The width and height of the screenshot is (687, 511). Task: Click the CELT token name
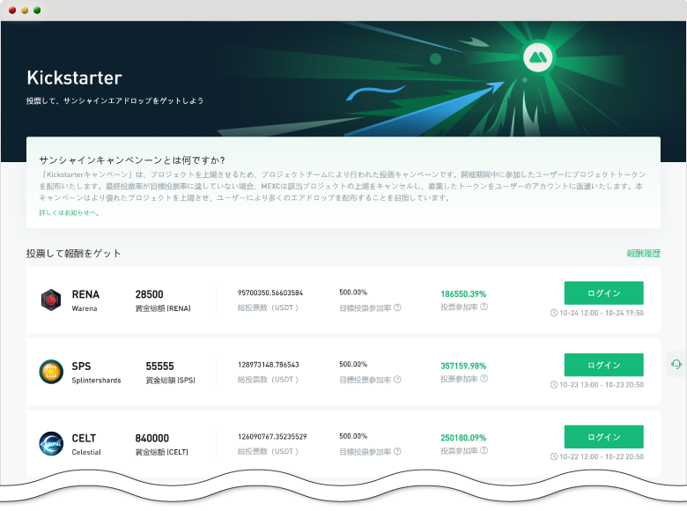(84, 438)
